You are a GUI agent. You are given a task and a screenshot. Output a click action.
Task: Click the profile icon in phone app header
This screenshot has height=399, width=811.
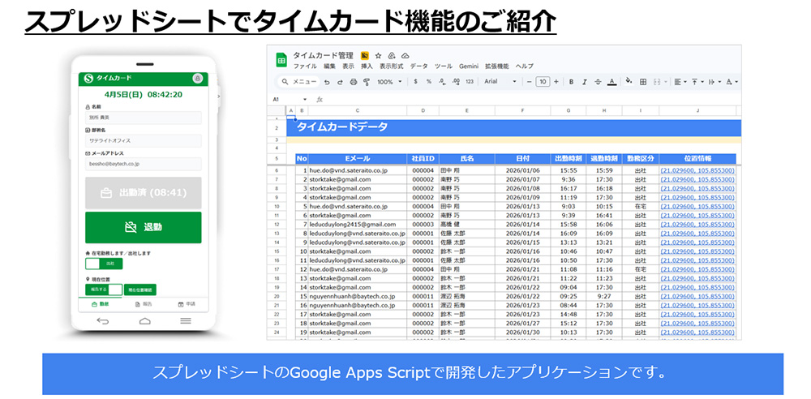pyautogui.click(x=197, y=79)
